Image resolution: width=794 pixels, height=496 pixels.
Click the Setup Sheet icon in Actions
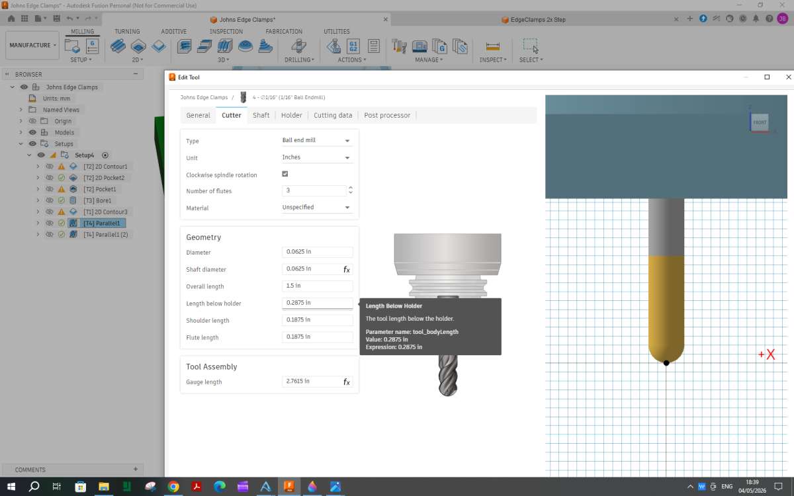[x=374, y=46]
